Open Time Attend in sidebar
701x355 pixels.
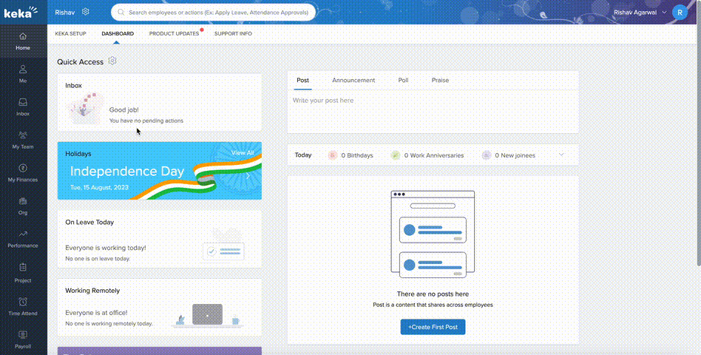pos(23,306)
